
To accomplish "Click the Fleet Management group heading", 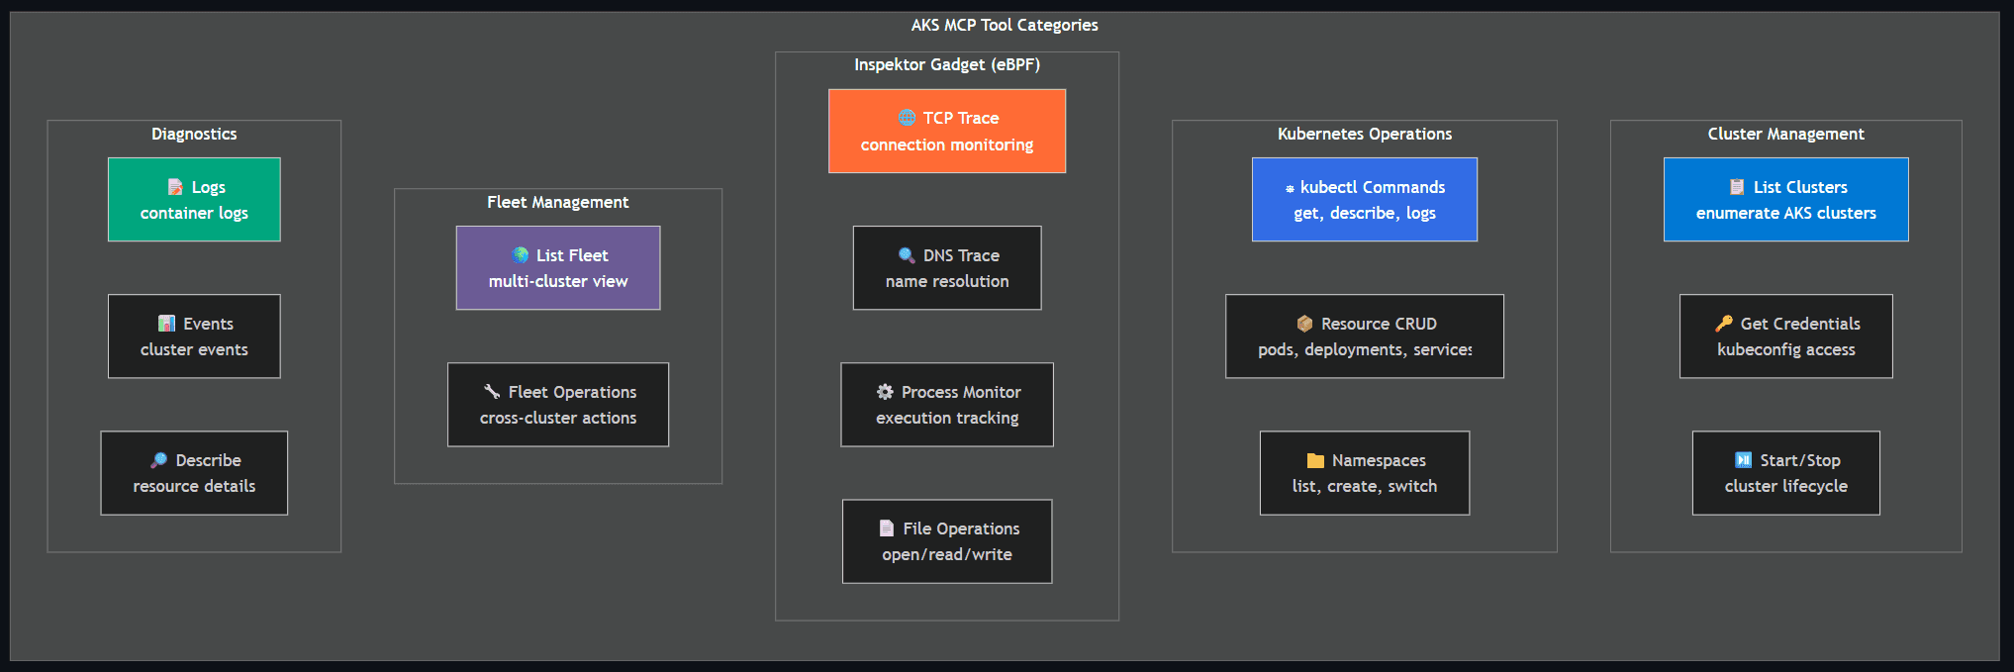I will 558,202.
